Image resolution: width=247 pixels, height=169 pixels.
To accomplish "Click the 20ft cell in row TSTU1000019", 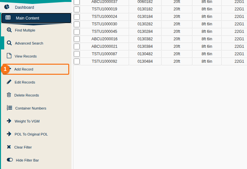I will click(x=177, y=9).
